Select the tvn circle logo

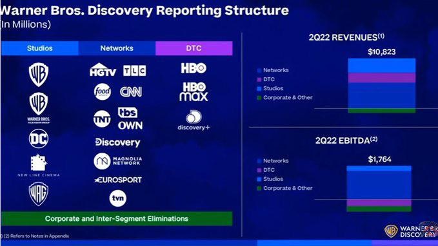tap(118, 198)
